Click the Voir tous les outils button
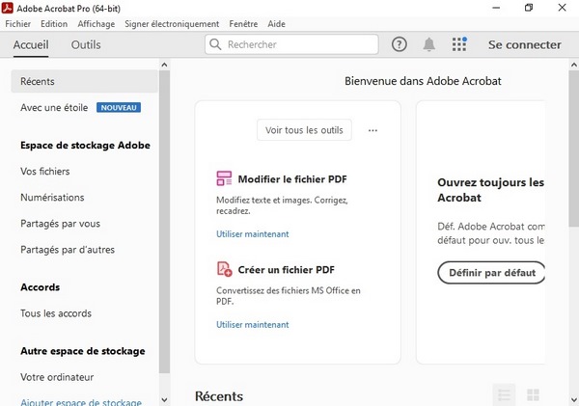 304,130
